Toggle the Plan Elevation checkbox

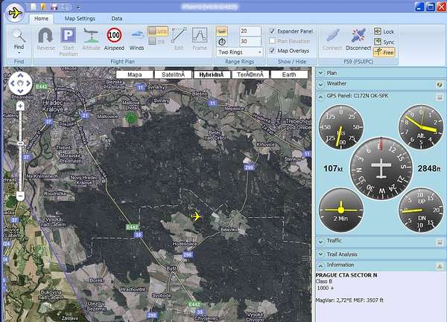[272, 41]
